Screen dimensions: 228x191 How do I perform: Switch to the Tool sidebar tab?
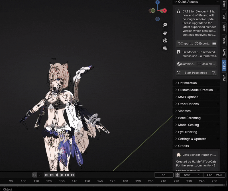224,16
